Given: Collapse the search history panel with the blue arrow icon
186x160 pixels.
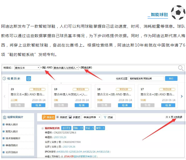Looking at the screenshot, I should [28, 79].
